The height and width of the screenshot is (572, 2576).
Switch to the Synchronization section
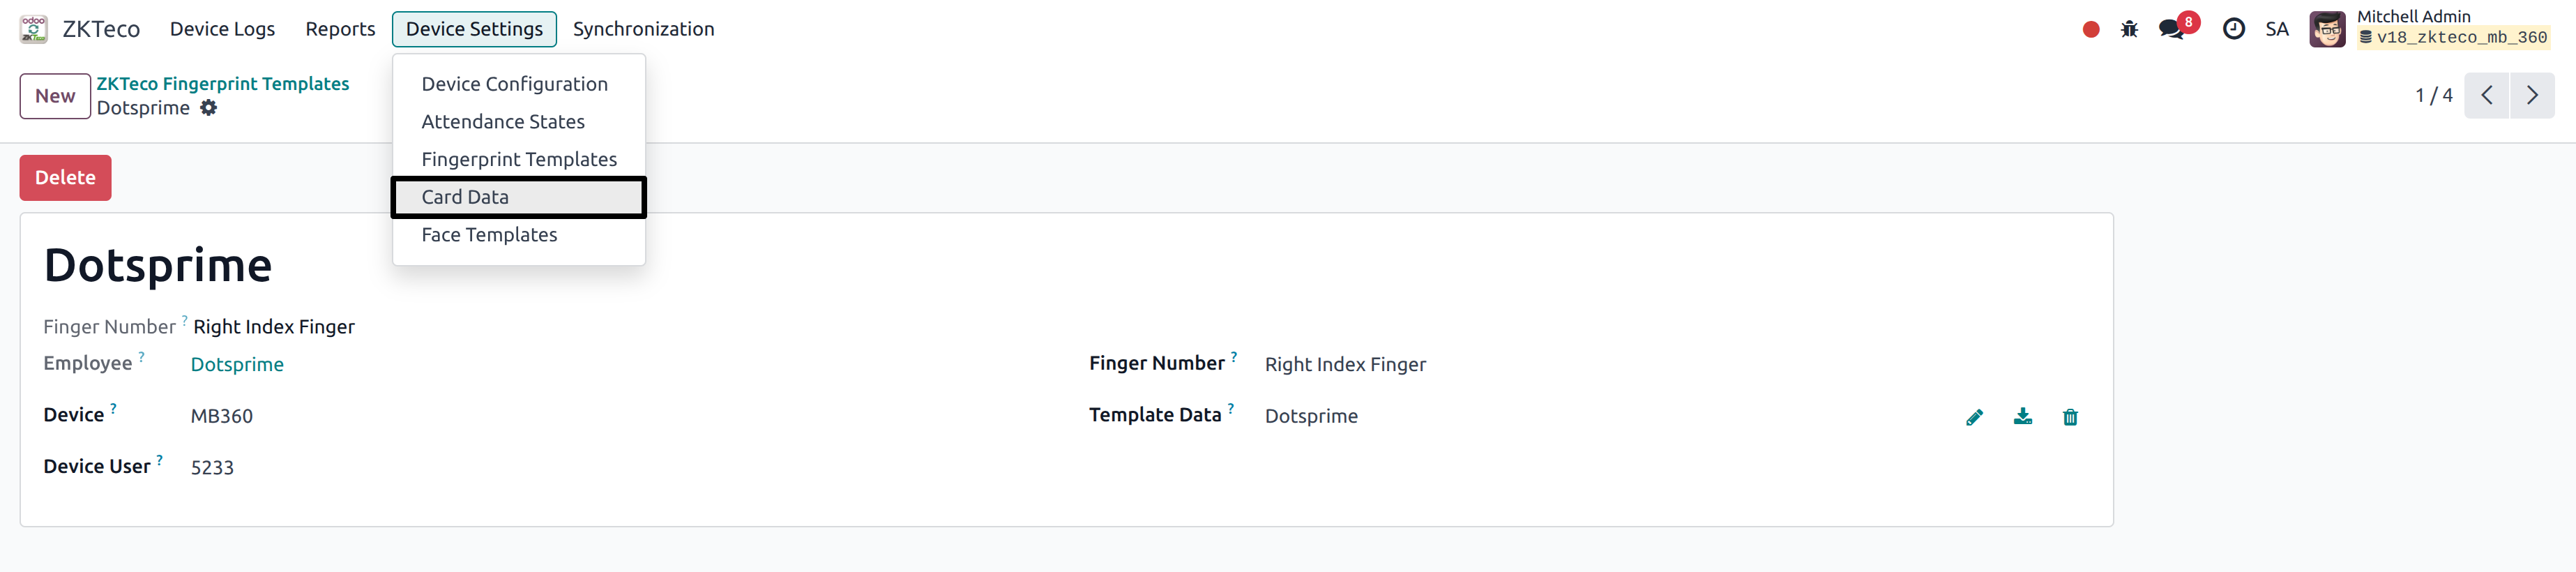pyautogui.click(x=643, y=29)
